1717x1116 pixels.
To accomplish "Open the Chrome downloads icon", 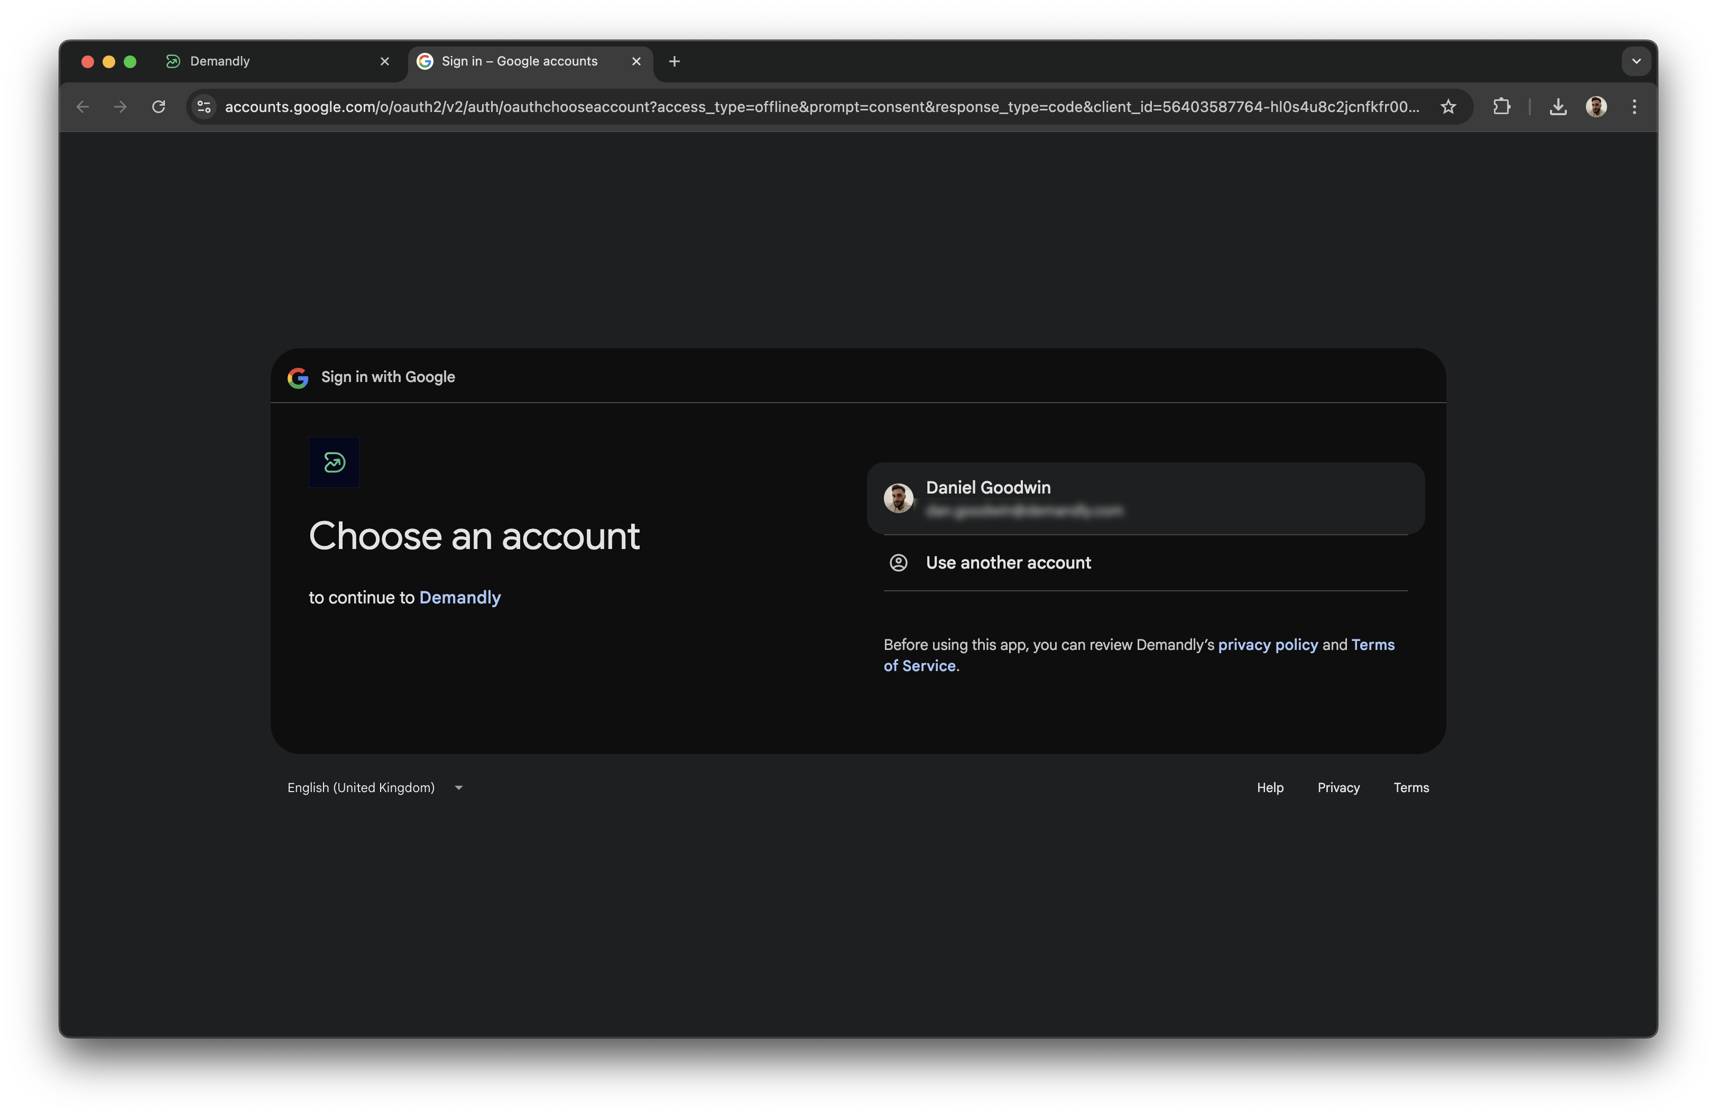I will pos(1558,107).
